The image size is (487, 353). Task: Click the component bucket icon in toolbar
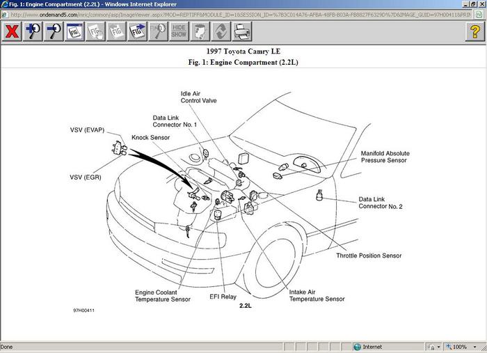coord(200,31)
